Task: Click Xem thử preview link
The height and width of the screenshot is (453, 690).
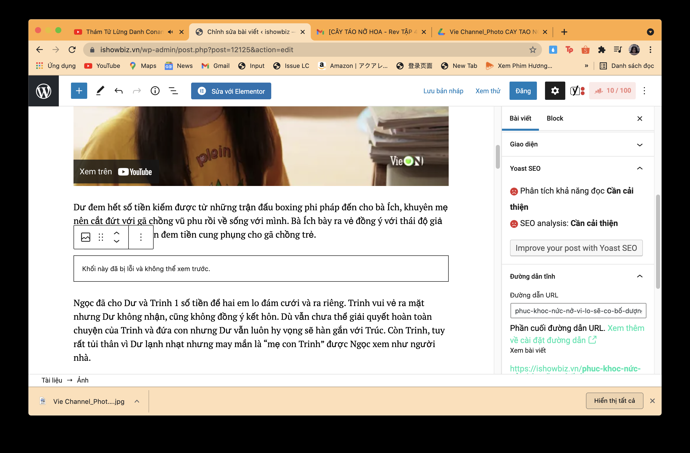Action: (488, 91)
